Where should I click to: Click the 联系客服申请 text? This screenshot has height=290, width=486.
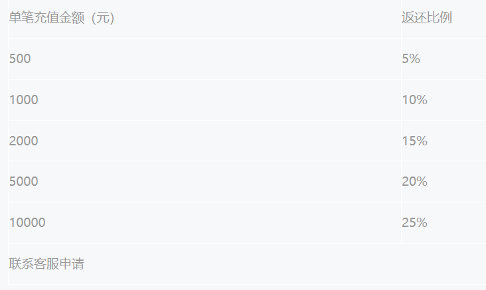[46, 263]
